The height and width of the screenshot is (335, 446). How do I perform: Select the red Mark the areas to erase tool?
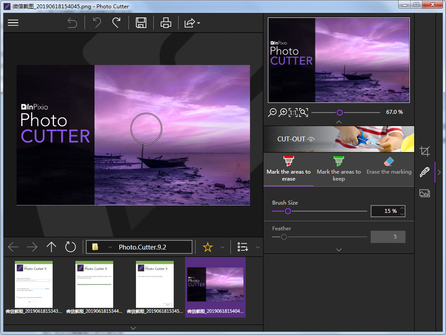[x=288, y=169]
